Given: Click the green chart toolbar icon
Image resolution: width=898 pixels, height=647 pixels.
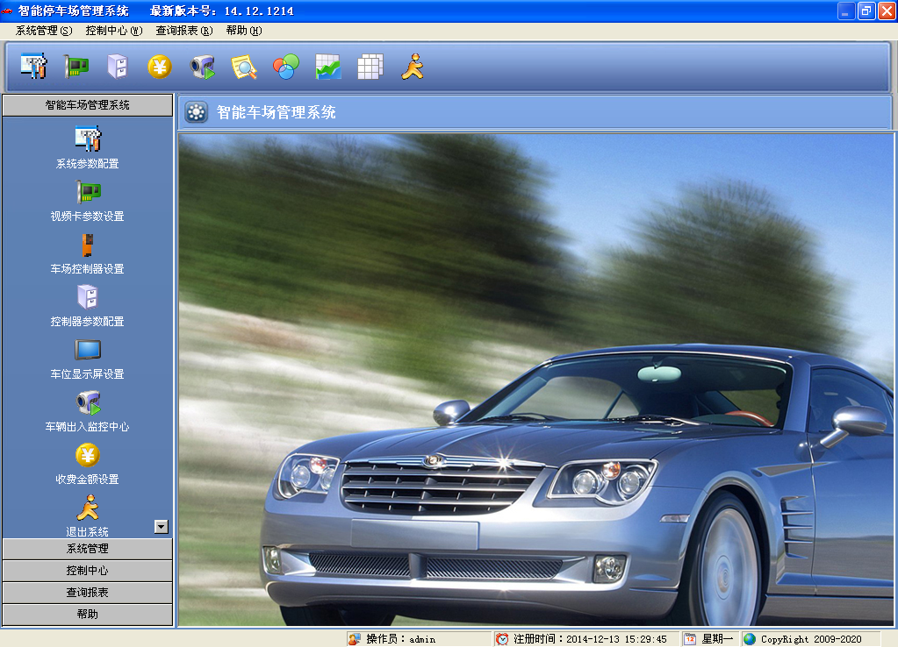Looking at the screenshot, I should [x=327, y=65].
